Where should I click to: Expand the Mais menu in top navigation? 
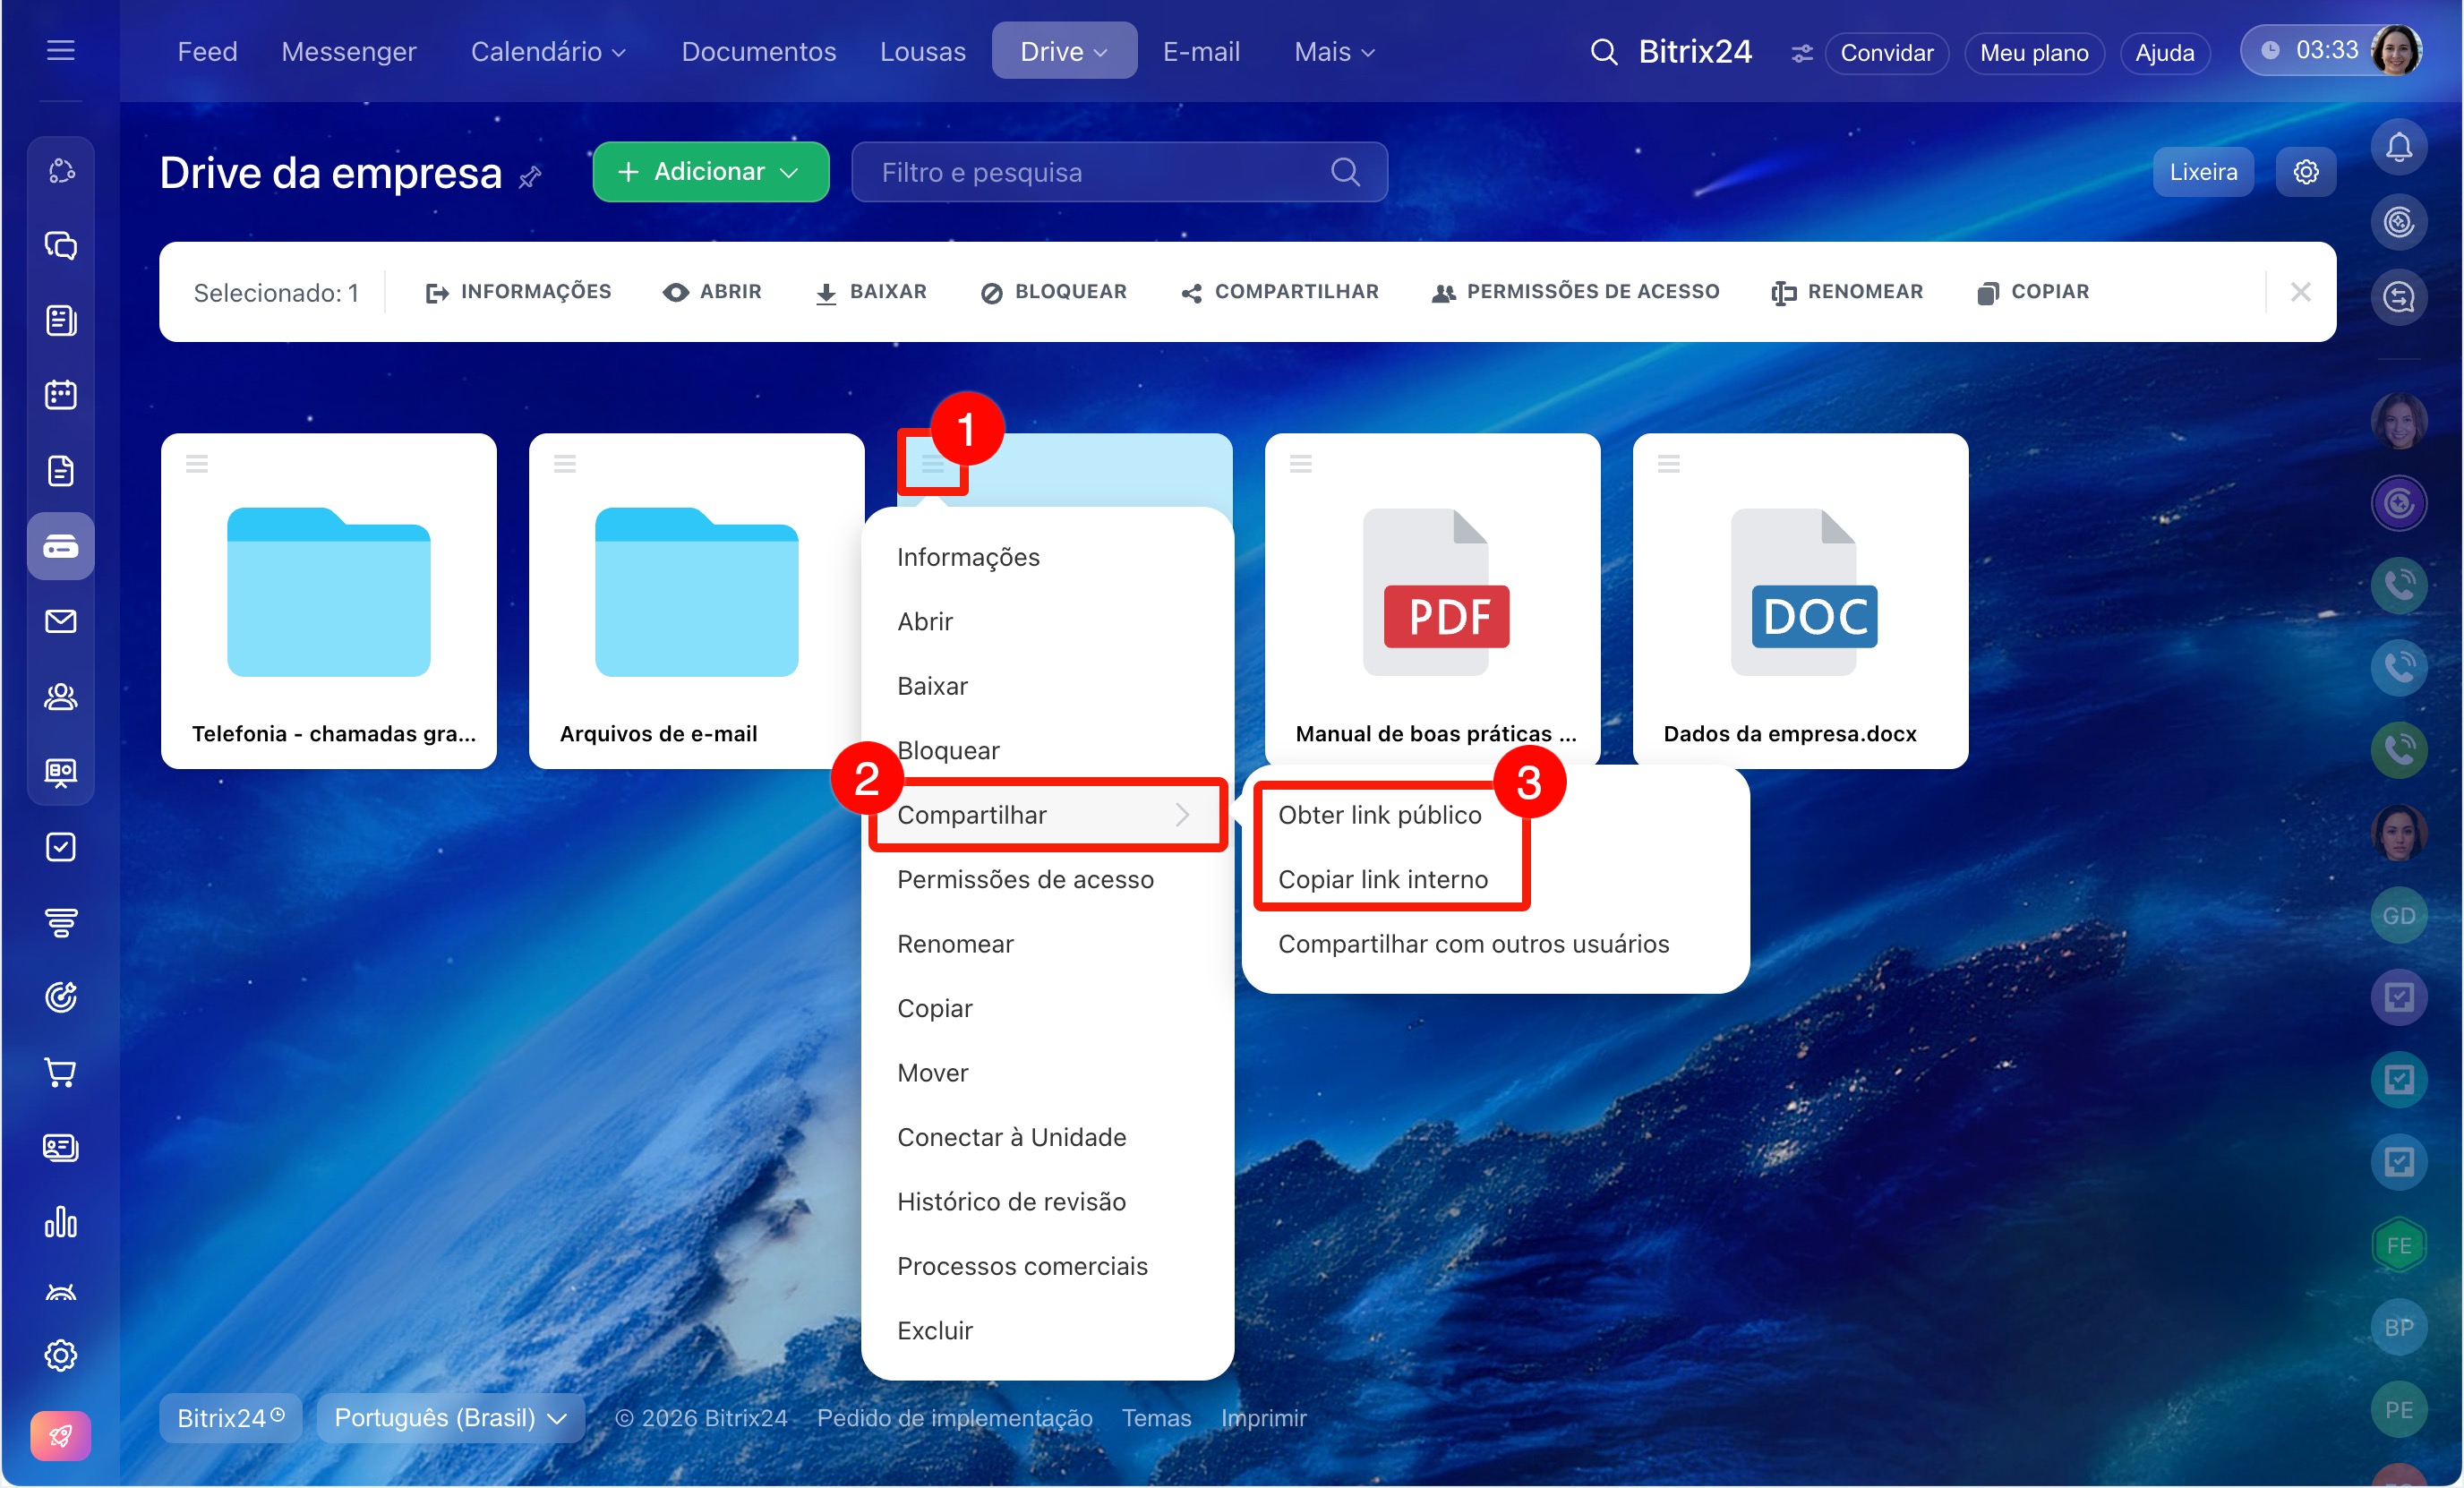point(1333,52)
